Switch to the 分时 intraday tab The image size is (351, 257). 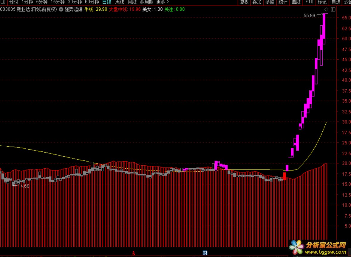[13, 2]
